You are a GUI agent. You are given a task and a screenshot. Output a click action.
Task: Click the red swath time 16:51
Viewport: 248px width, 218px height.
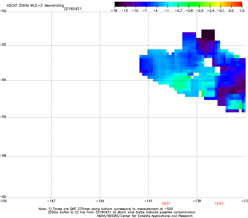tap(219, 204)
